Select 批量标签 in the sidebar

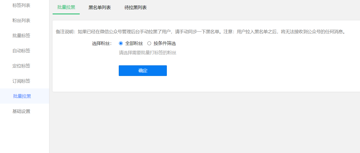point(21,36)
